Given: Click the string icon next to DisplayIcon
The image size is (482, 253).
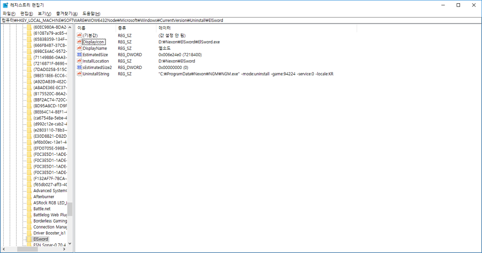Looking at the screenshot, I should [79, 42].
